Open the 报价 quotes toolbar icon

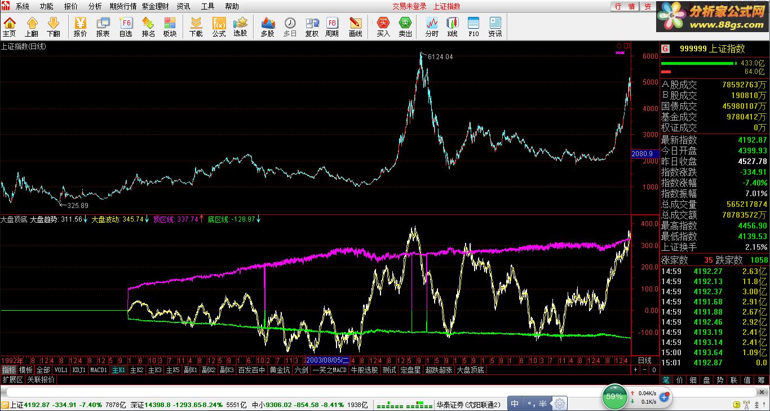81,26
